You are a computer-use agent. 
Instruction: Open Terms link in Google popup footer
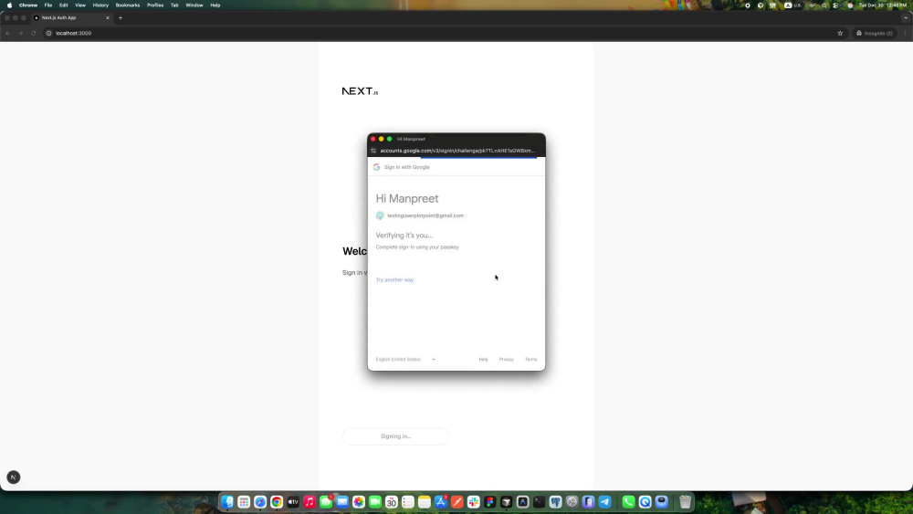[530, 359]
